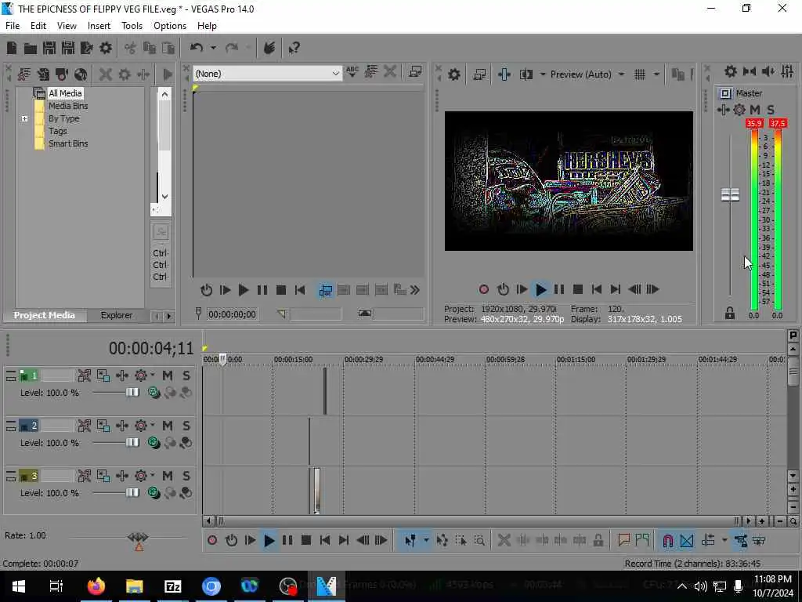The width and height of the screenshot is (802, 602).
Task: Enable track 3 automation settings gear
Action: [x=141, y=476]
